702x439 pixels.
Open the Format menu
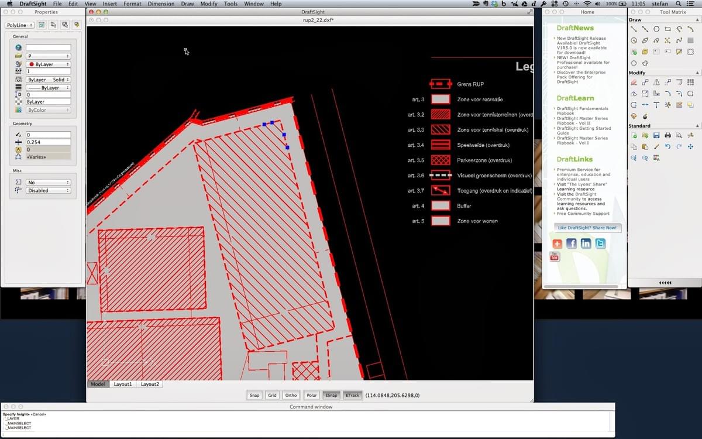132,4
